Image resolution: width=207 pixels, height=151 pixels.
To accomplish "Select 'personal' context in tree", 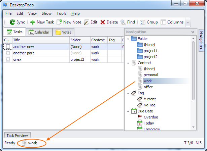I will (x=151, y=75).
